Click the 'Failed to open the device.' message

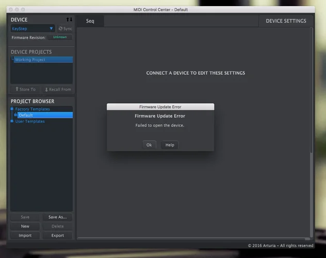pyautogui.click(x=160, y=125)
